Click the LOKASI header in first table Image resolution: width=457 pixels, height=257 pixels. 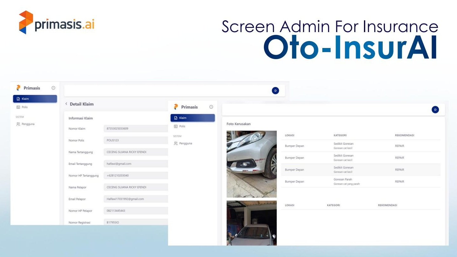point(290,135)
